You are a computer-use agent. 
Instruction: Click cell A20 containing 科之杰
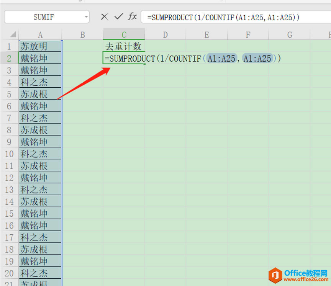point(40,273)
